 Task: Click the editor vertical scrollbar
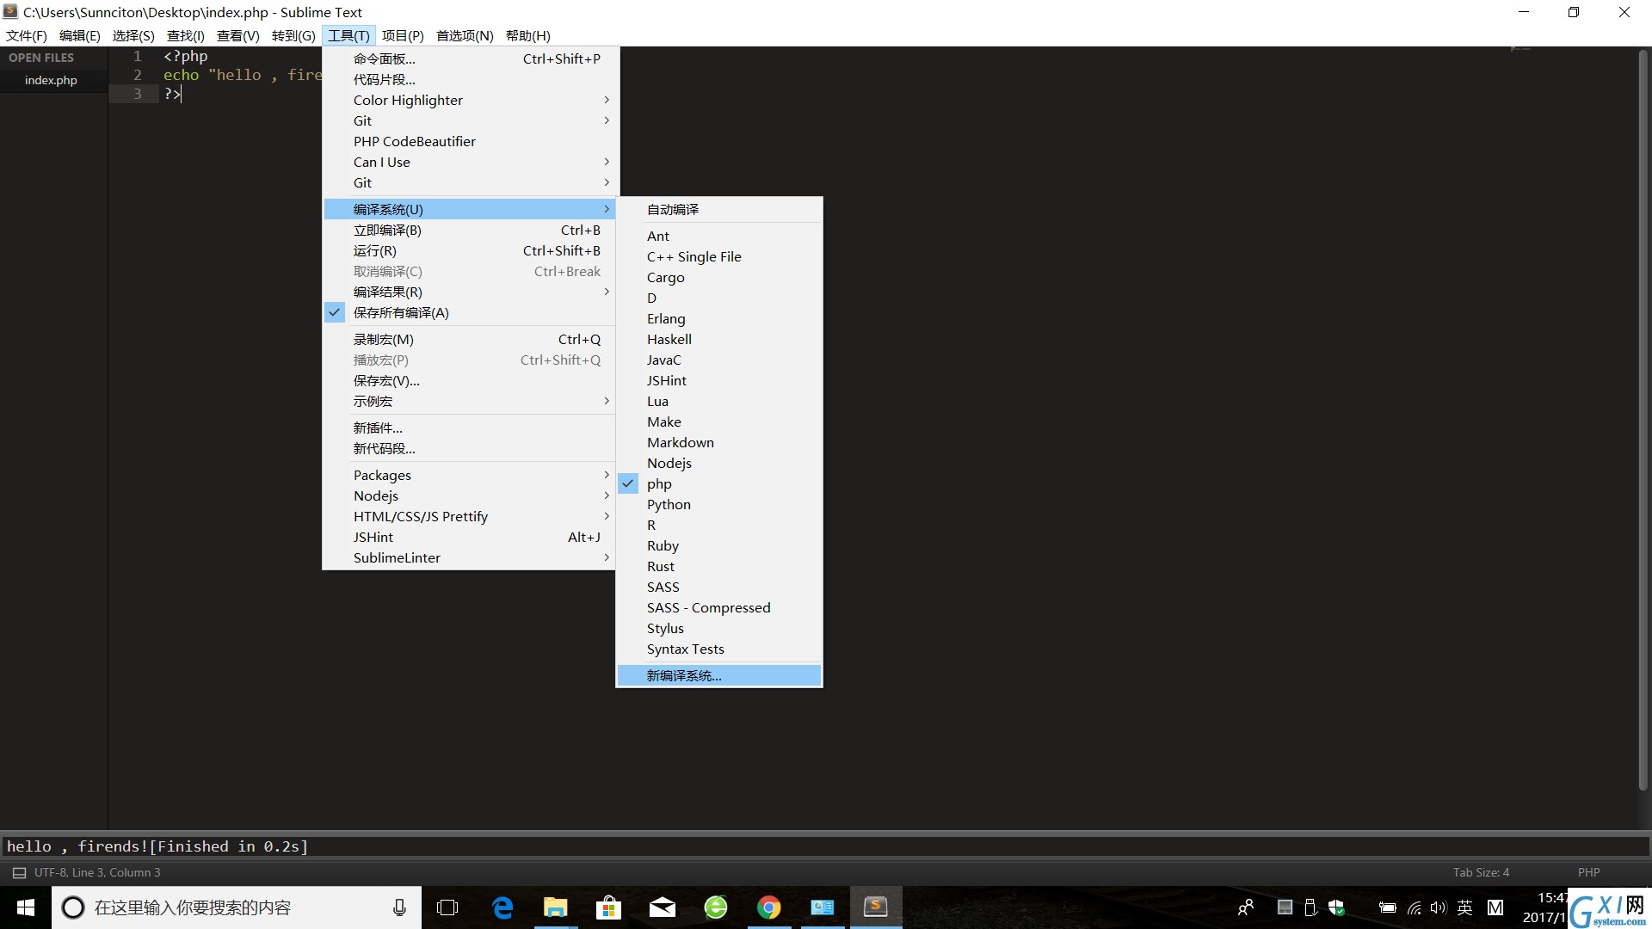click(x=1643, y=421)
